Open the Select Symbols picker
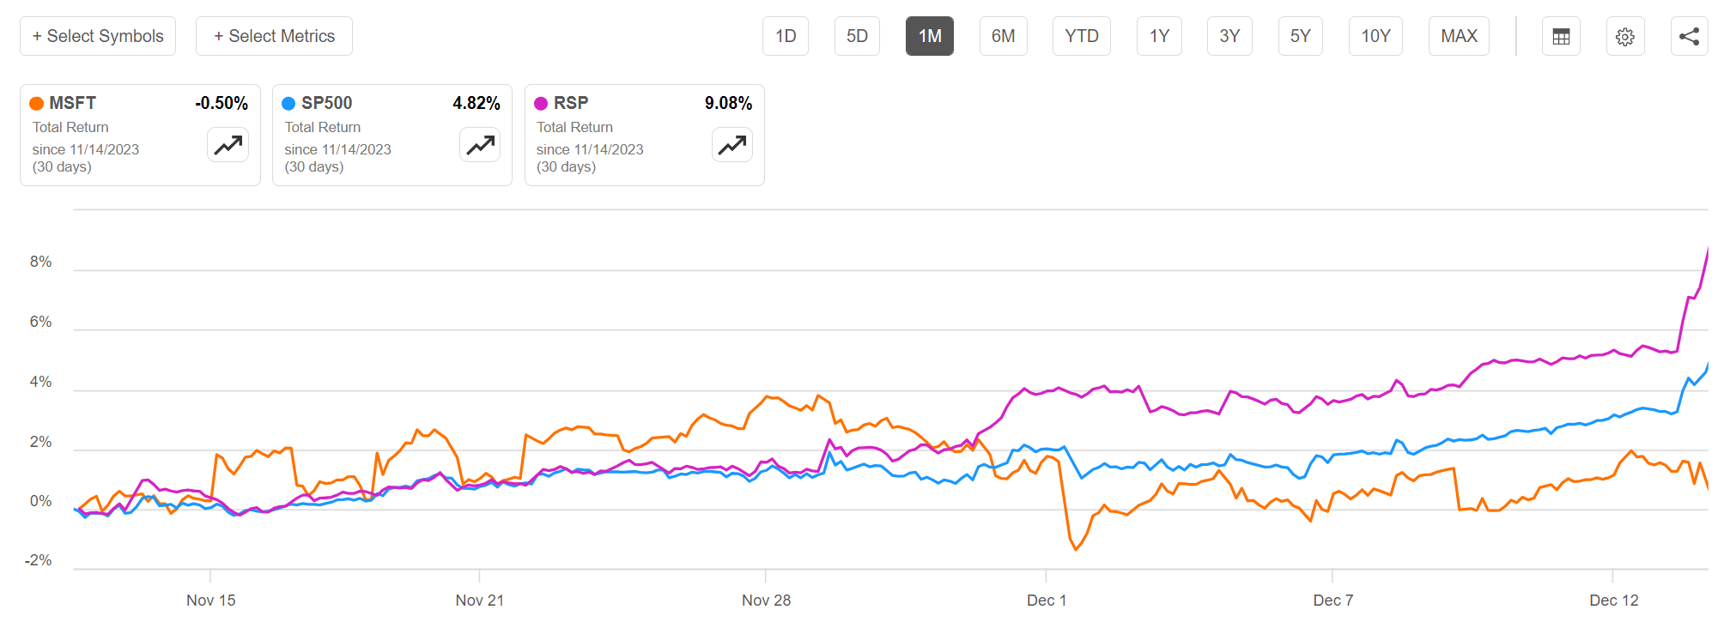 [98, 36]
